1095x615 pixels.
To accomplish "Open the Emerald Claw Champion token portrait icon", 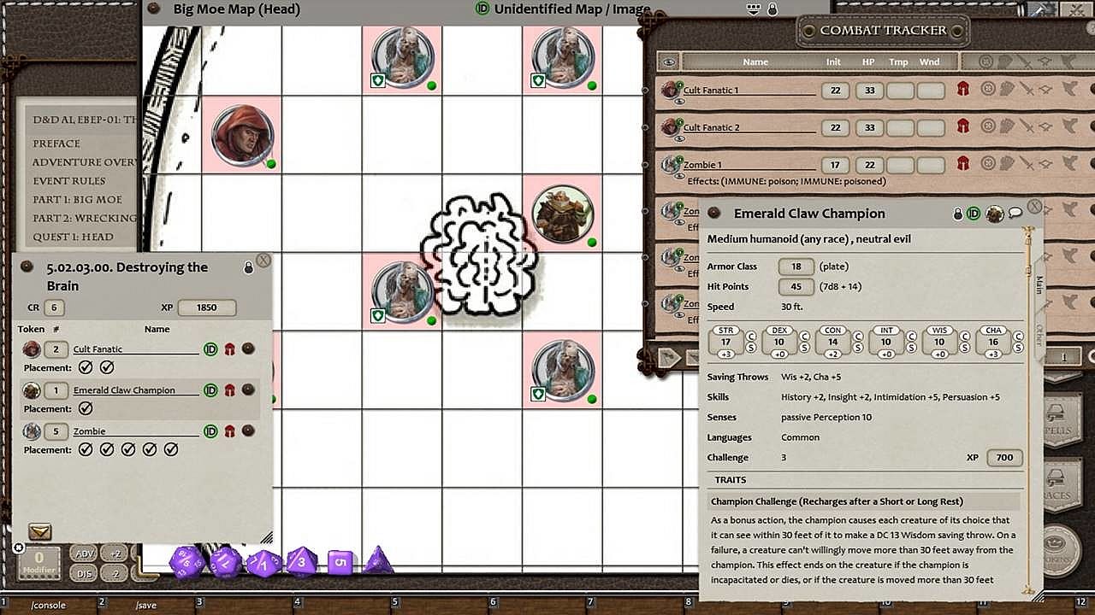I will pos(994,214).
